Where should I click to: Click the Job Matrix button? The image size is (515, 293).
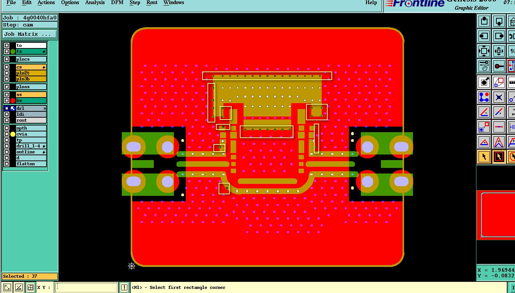30,34
